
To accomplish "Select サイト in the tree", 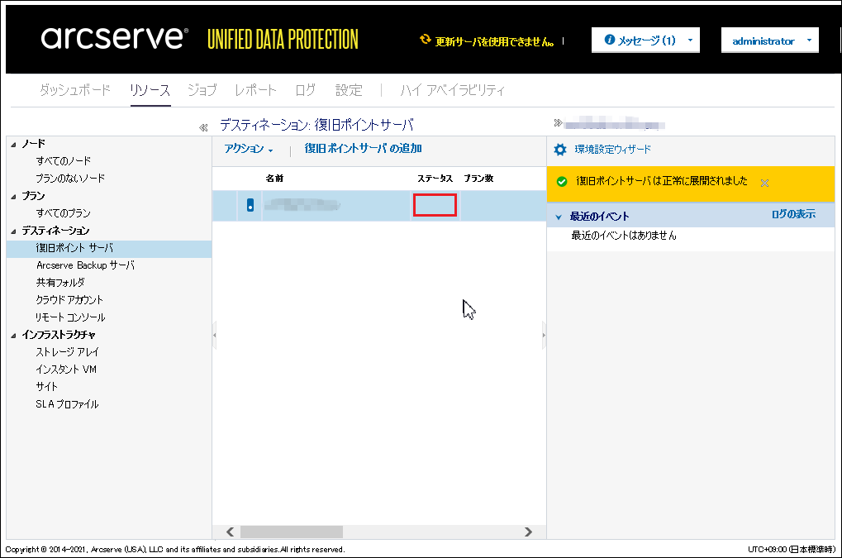I will (x=47, y=387).
